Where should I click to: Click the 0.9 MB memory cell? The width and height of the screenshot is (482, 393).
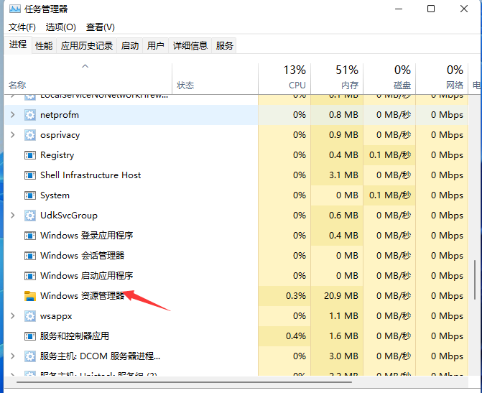coord(337,135)
